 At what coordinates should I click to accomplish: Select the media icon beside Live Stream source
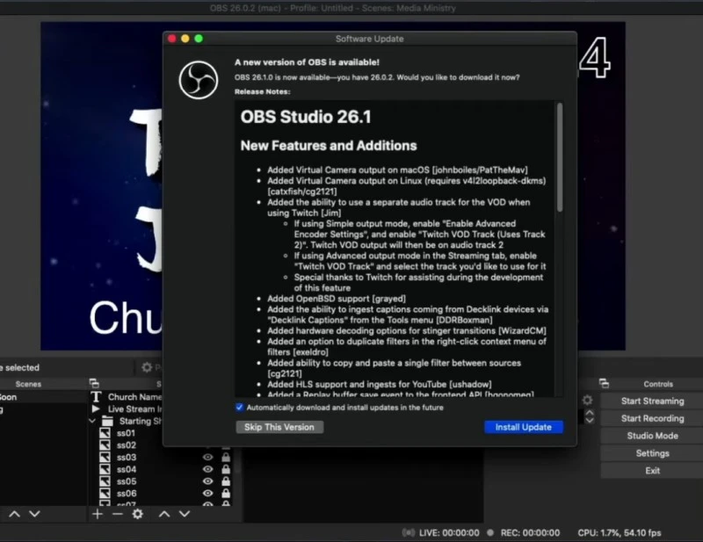pyautogui.click(x=96, y=409)
